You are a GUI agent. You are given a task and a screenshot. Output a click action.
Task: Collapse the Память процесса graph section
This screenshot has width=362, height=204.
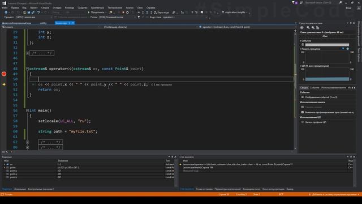tap(300, 49)
